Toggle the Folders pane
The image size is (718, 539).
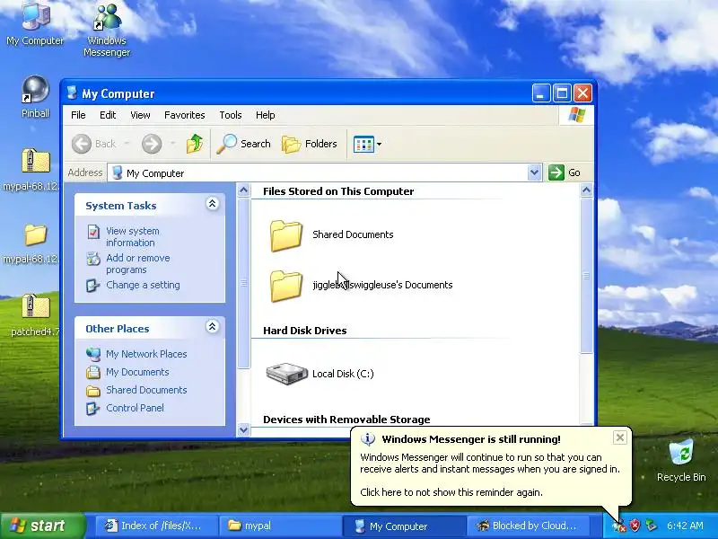pyautogui.click(x=310, y=144)
